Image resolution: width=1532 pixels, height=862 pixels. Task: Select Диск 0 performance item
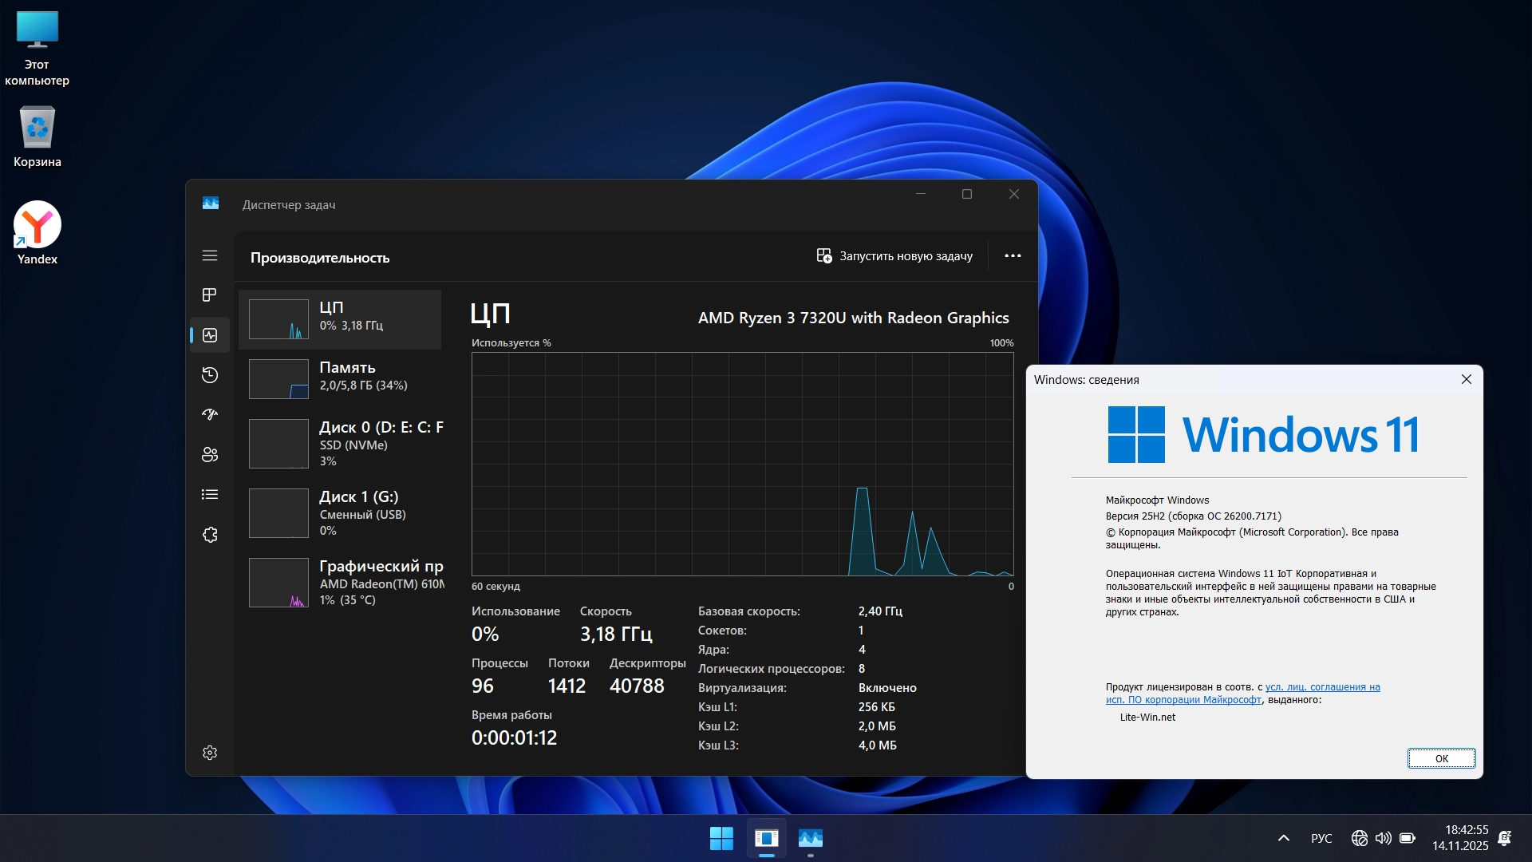click(340, 444)
